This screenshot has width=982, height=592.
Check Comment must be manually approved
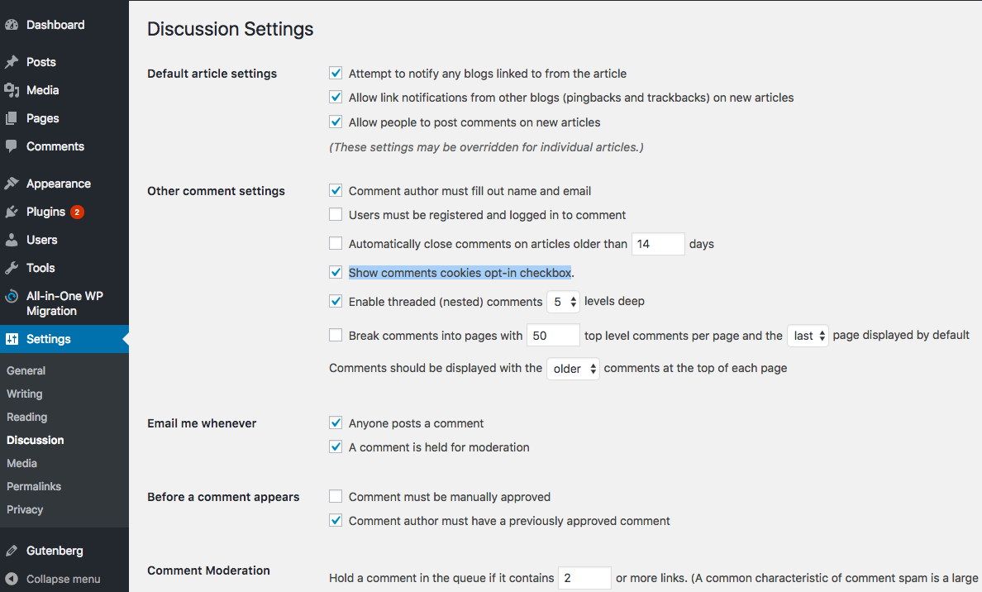(336, 497)
